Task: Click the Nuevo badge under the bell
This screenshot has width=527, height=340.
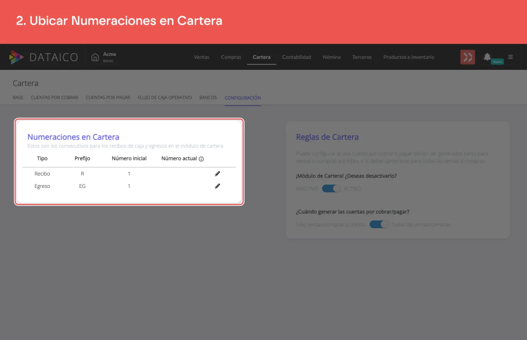Action: pos(497,62)
